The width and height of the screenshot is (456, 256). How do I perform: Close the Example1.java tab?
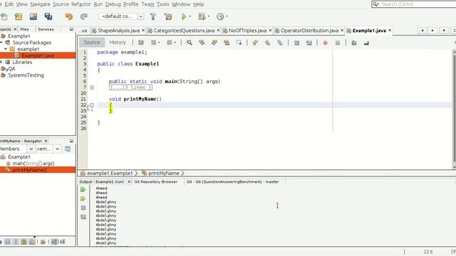[x=390, y=30]
